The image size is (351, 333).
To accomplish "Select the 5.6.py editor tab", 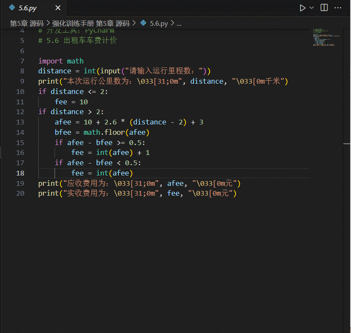I will pyautogui.click(x=34, y=8).
